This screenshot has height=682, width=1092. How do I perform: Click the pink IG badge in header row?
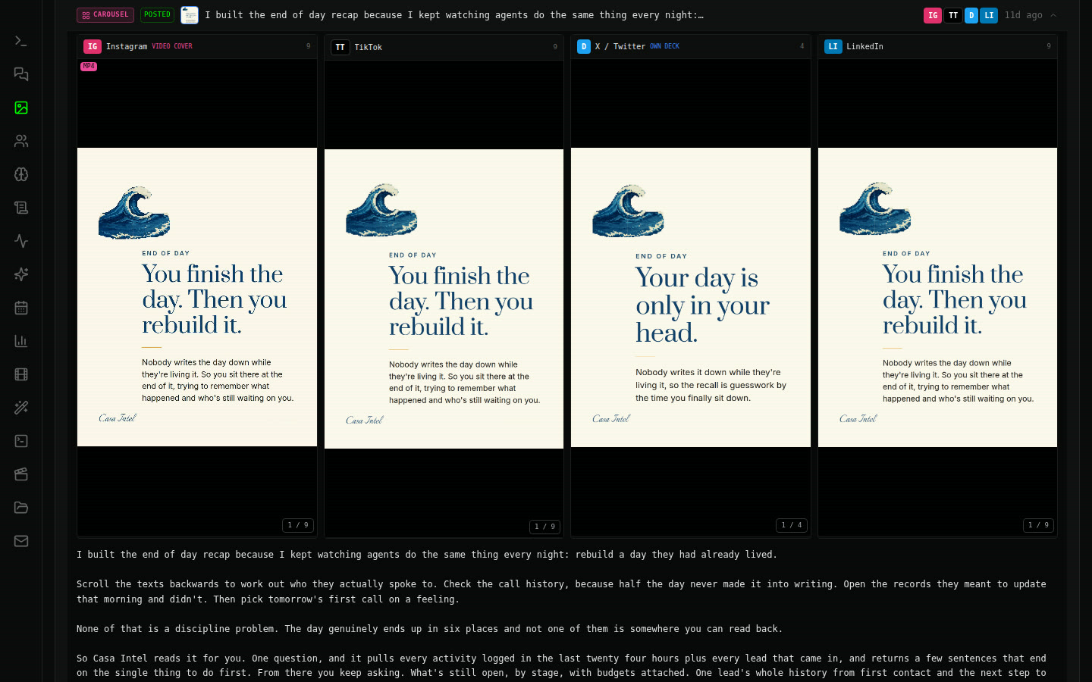click(x=933, y=15)
